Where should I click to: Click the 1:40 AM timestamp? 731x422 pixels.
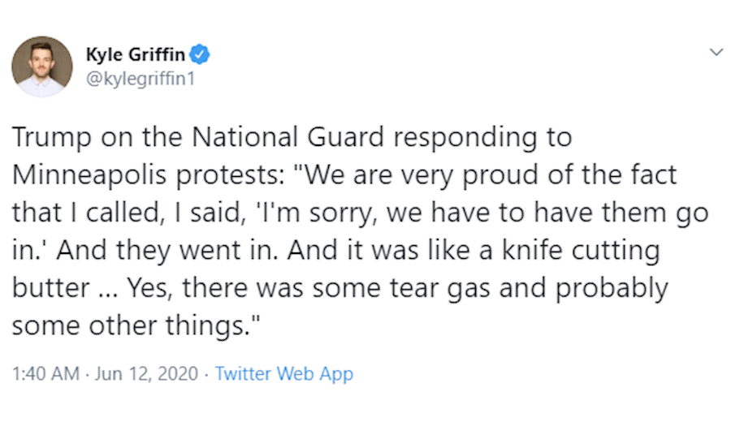pos(45,374)
